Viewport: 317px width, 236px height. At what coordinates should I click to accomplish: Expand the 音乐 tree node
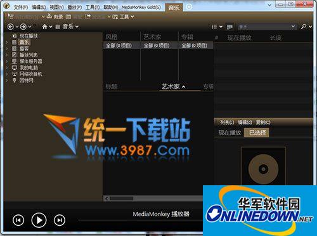coord(7,43)
